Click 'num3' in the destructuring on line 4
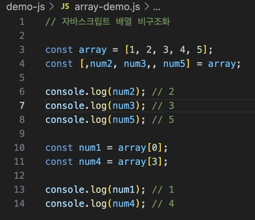 pos(135,64)
